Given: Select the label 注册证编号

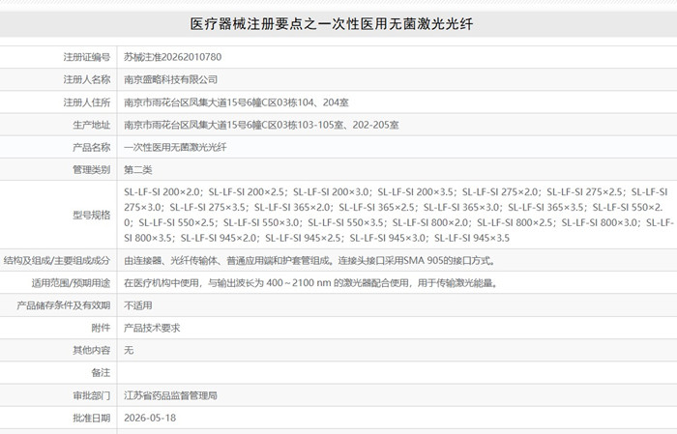Looking at the screenshot, I should [87, 57].
